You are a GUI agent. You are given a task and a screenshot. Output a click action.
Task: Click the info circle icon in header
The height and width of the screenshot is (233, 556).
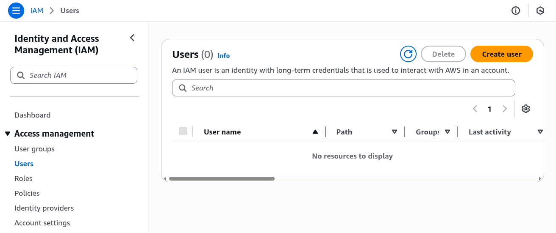coord(516,11)
